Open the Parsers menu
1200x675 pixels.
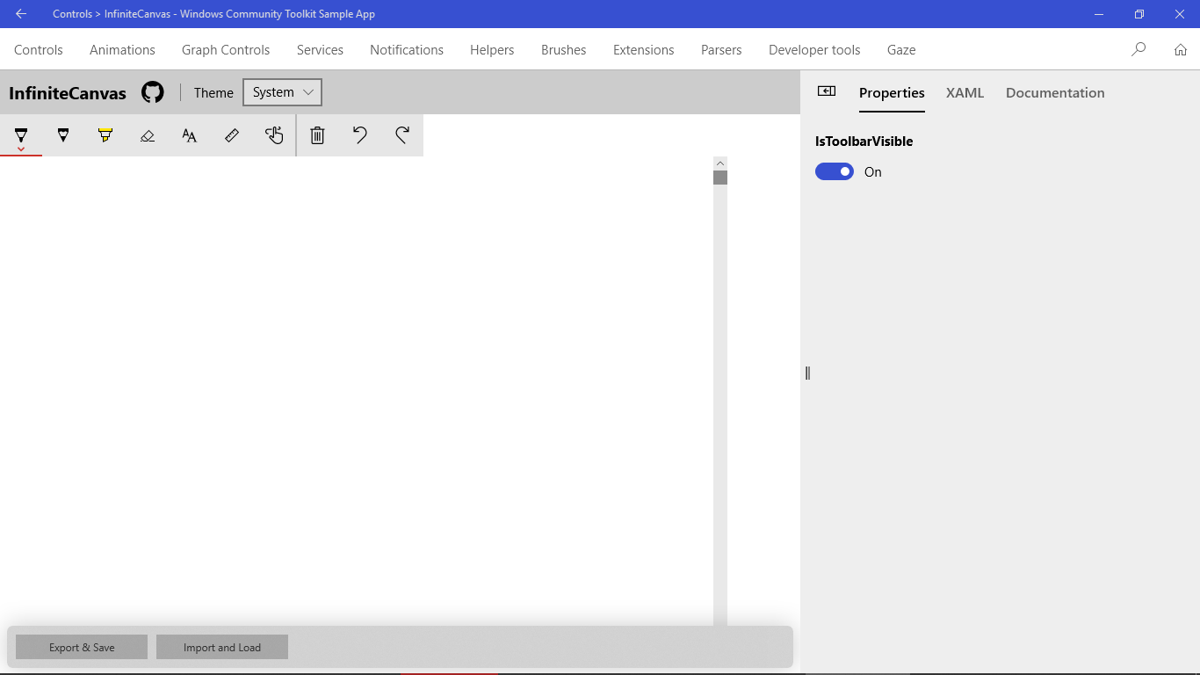(721, 50)
